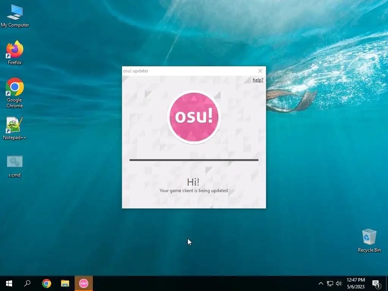Open the My Computer desktop icon
Image resolution: width=388 pixels, height=291 pixels.
pyautogui.click(x=15, y=16)
